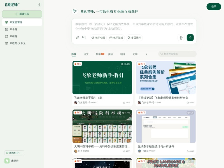Screen dimensions: 224x168
Task: Click the sidebar collapse icon at top left
Action: [x=39, y=4]
